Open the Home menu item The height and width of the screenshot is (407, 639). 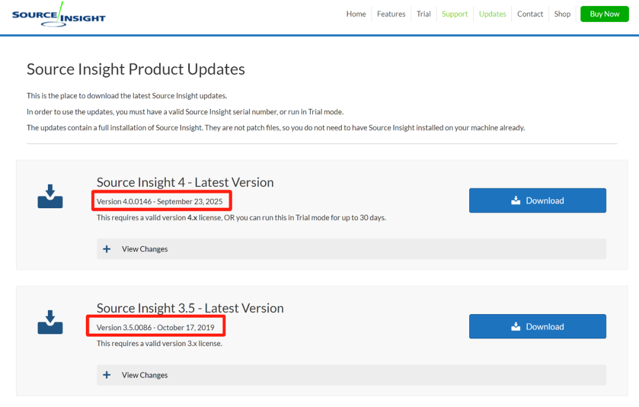coord(356,14)
